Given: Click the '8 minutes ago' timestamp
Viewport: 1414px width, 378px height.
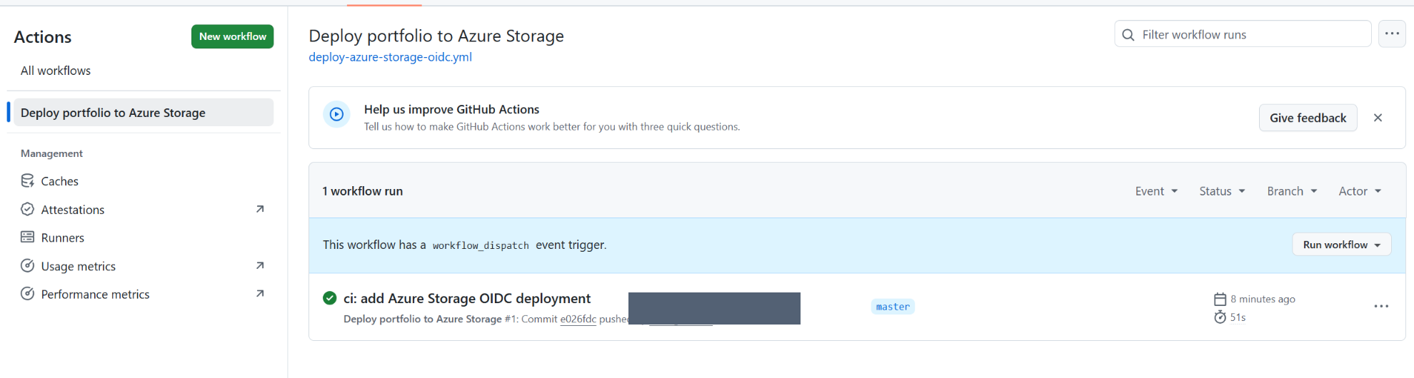Looking at the screenshot, I should (1263, 300).
